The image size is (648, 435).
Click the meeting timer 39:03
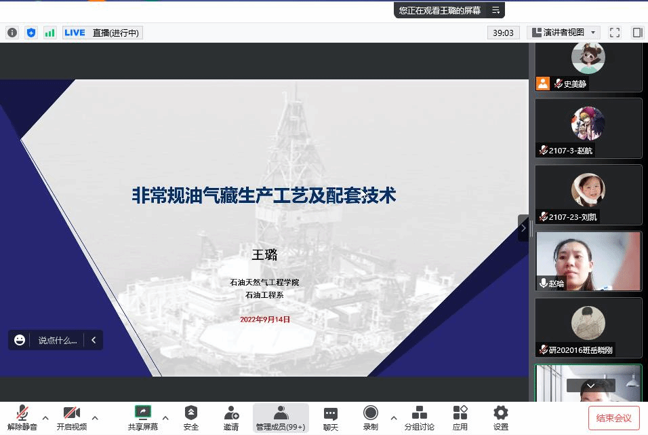click(x=503, y=33)
